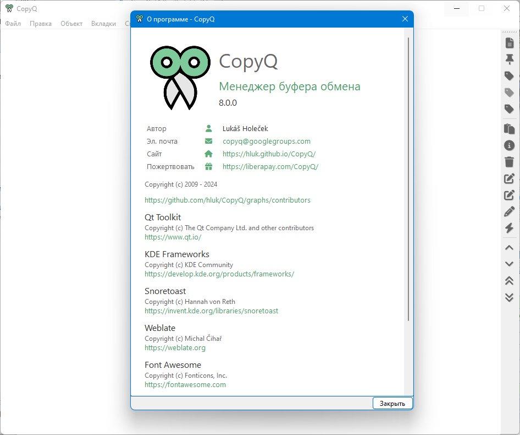This screenshot has width=520, height=435.
Task: Click the pin icon in the main window toolbar
Action: coord(510,59)
